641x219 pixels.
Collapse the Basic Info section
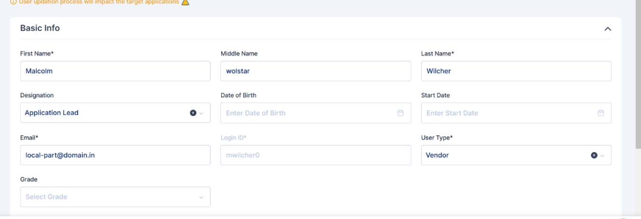[x=607, y=29]
